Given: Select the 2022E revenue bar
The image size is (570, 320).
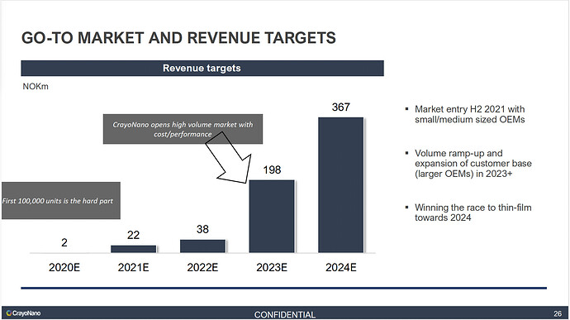Looking at the screenshot, I should tap(202, 246).
